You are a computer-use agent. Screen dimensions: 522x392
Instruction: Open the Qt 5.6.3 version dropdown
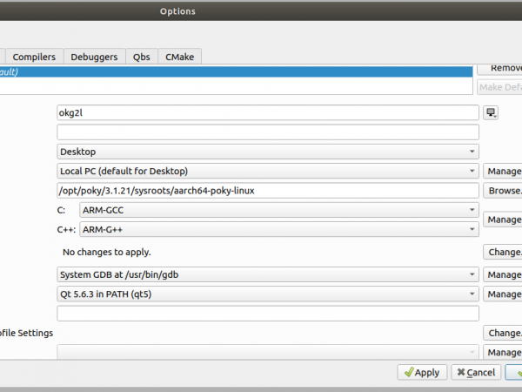pyautogui.click(x=267, y=294)
